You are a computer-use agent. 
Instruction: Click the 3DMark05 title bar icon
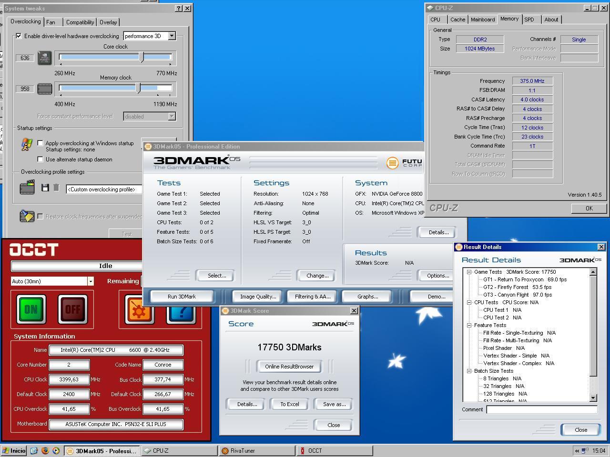click(148, 147)
